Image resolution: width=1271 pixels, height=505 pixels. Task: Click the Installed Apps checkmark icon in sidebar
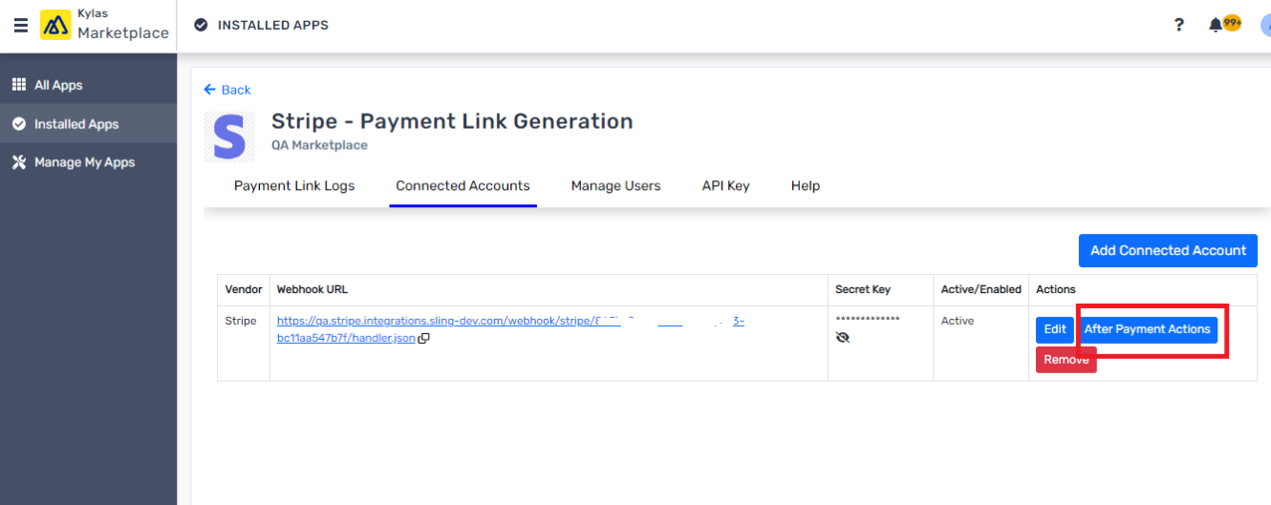(18, 124)
